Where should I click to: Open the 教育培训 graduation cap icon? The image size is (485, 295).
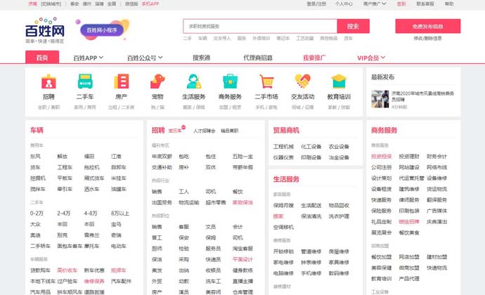coord(339,81)
